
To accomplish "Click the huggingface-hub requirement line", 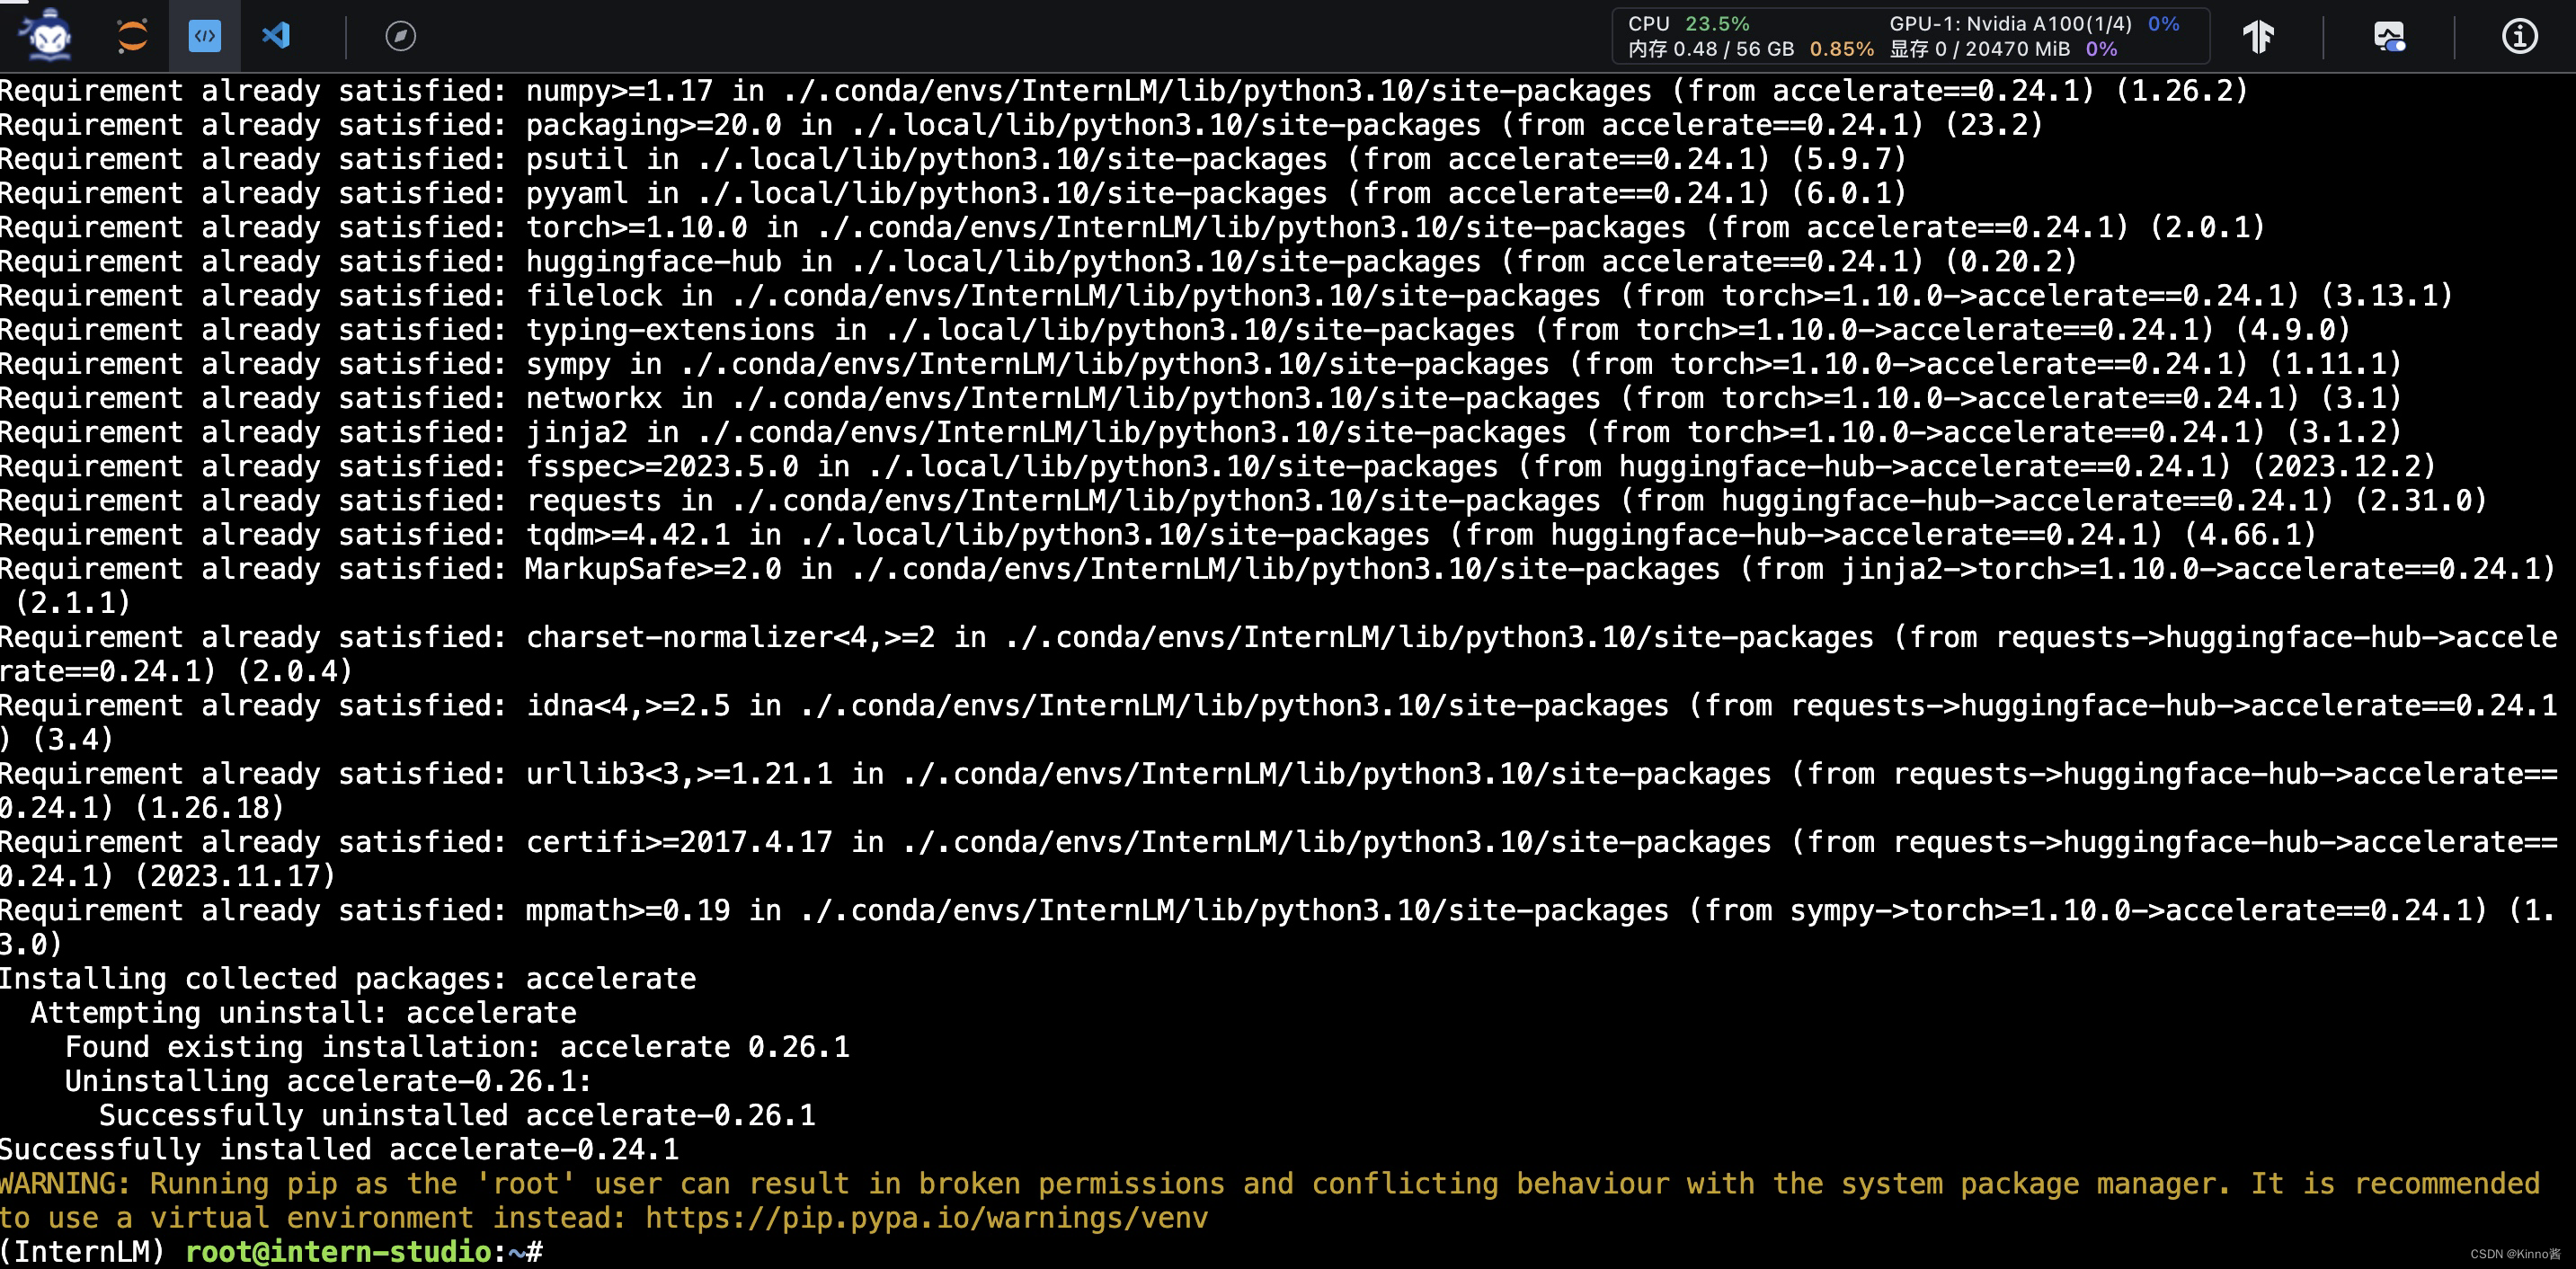I will (1038, 262).
